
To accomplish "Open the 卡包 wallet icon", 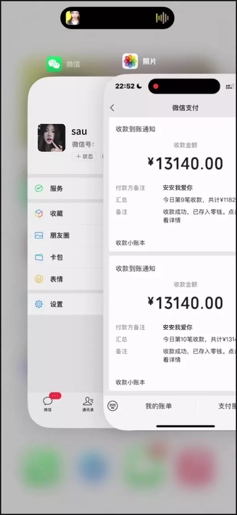I will point(39,257).
